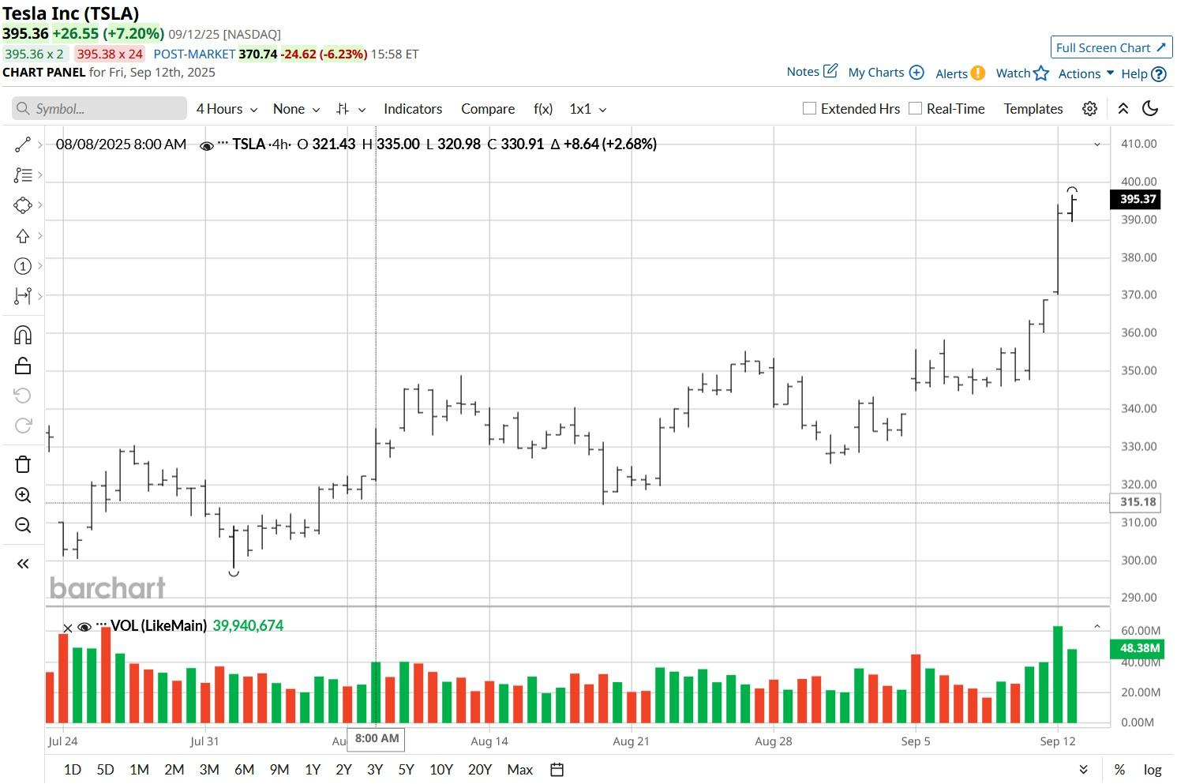Select the 3M time range

[x=209, y=770]
